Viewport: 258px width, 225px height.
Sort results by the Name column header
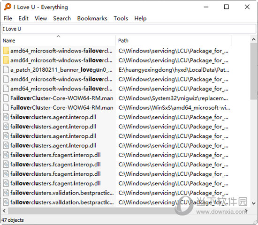pos(59,40)
